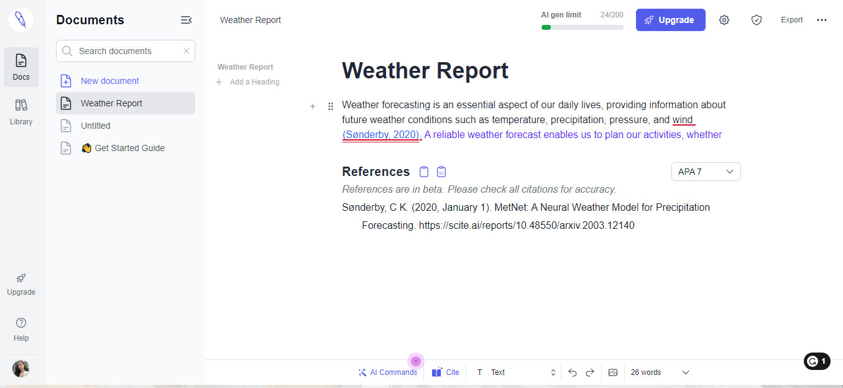Open the Untitled document
This screenshot has width=843, height=388.
pyautogui.click(x=126, y=126)
